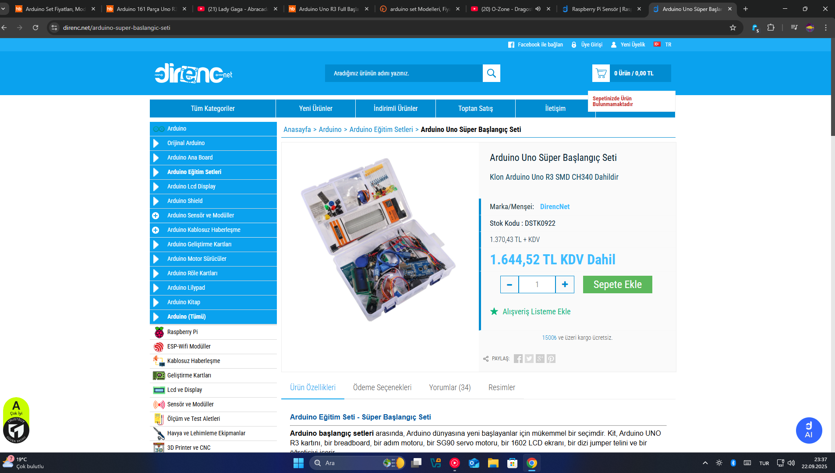Decrease quantity with minus button

(x=509, y=285)
